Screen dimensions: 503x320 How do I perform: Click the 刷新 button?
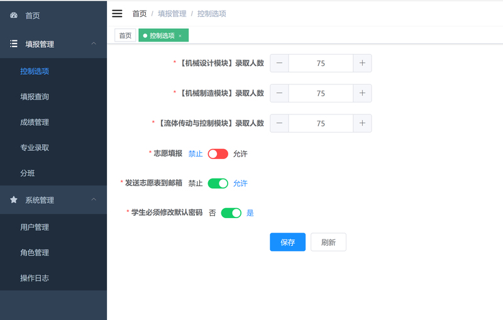tap(328, 242)
